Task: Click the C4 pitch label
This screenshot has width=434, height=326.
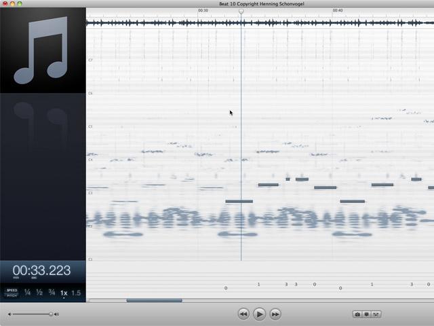Action: pos(90,160)
